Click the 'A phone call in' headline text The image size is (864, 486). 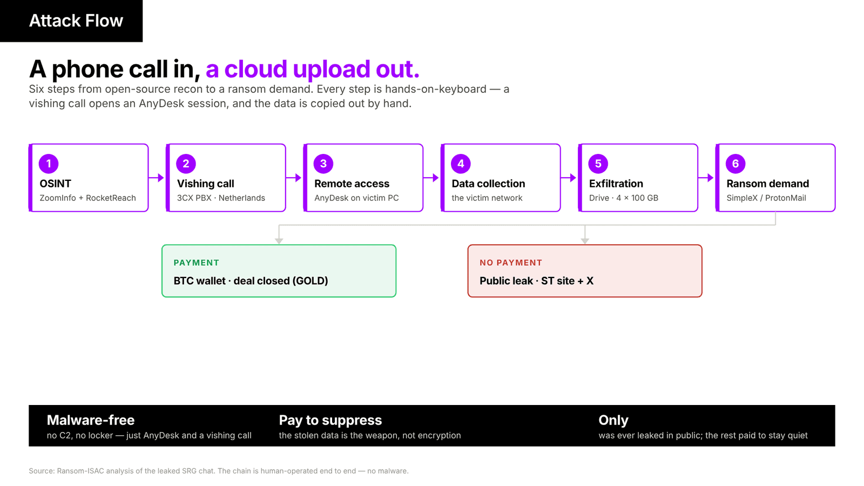pos(115,69)
